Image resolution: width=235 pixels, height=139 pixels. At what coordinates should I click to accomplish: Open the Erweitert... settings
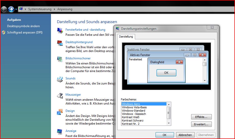point(201,124)
